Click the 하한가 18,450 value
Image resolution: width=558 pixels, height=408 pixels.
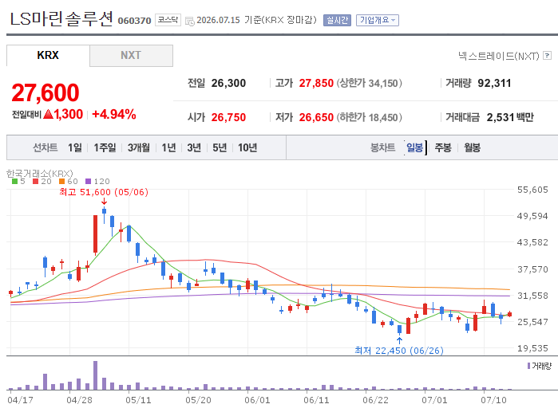pos(369,117)
